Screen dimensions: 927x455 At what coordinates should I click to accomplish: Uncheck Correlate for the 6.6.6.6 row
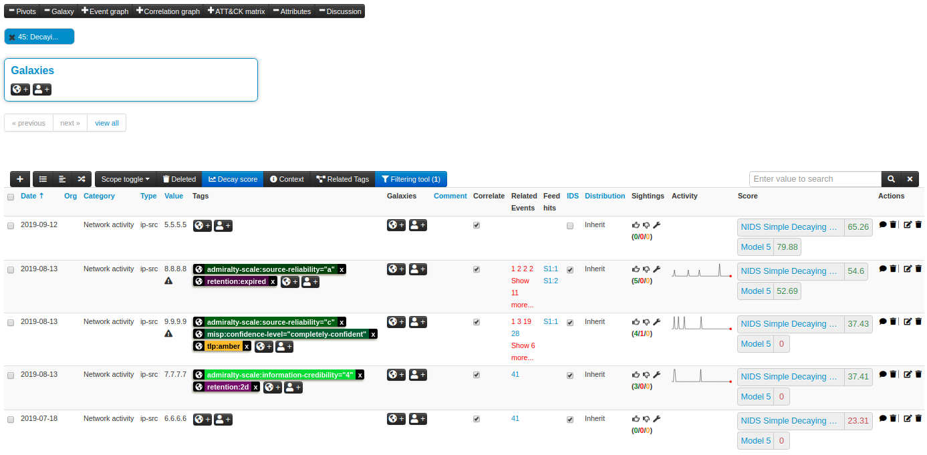tap(477, 420)
